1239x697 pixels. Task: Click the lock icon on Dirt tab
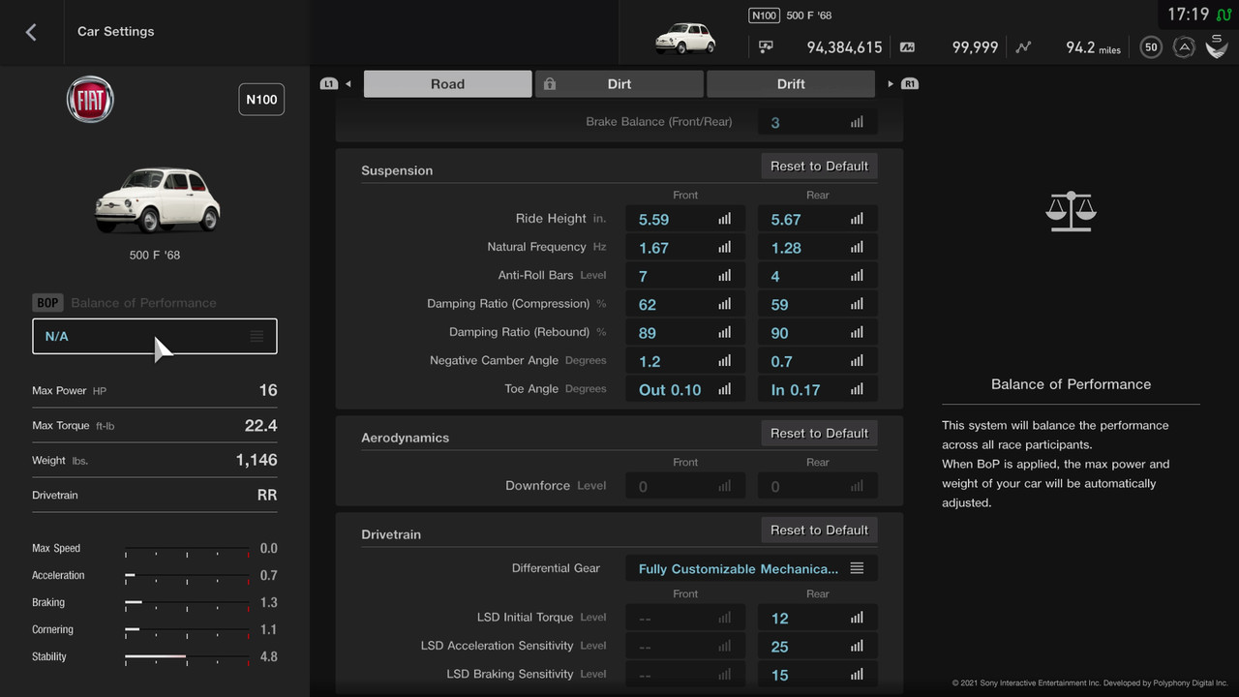550,84
